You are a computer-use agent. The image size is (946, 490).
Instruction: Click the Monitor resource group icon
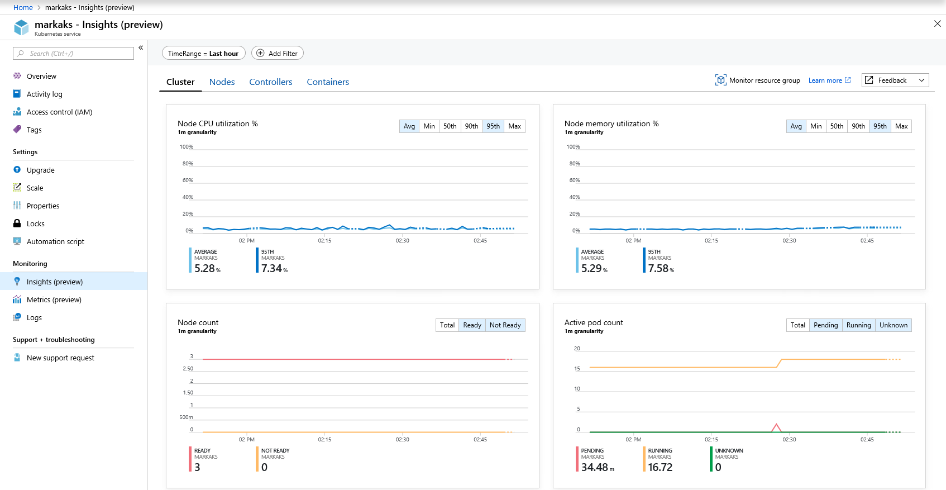720,80
